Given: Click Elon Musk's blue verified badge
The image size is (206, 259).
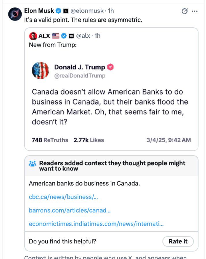Looking at the screenshot, I should pyautogui.click(x=58, y=11).
